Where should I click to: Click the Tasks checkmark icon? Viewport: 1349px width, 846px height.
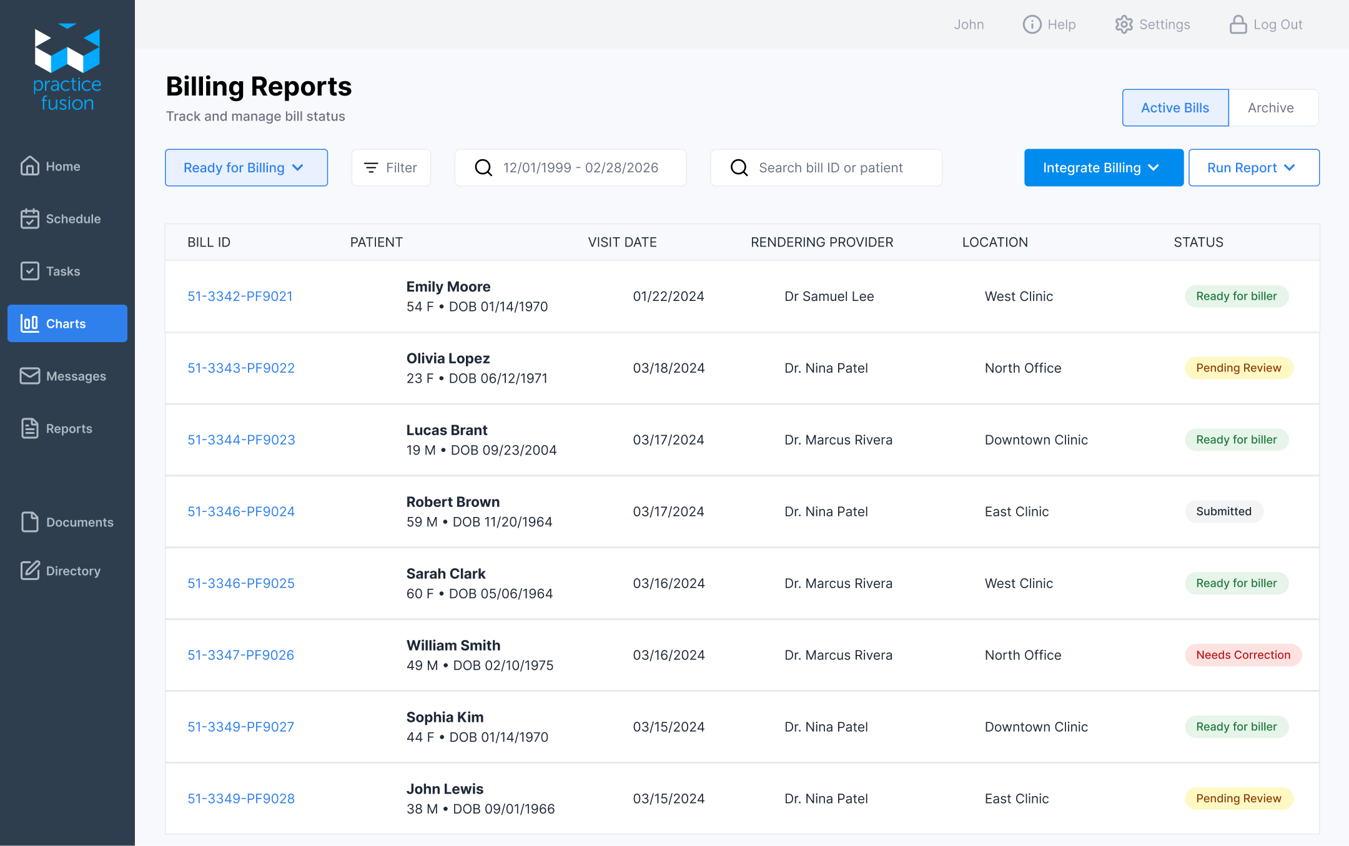29,271
